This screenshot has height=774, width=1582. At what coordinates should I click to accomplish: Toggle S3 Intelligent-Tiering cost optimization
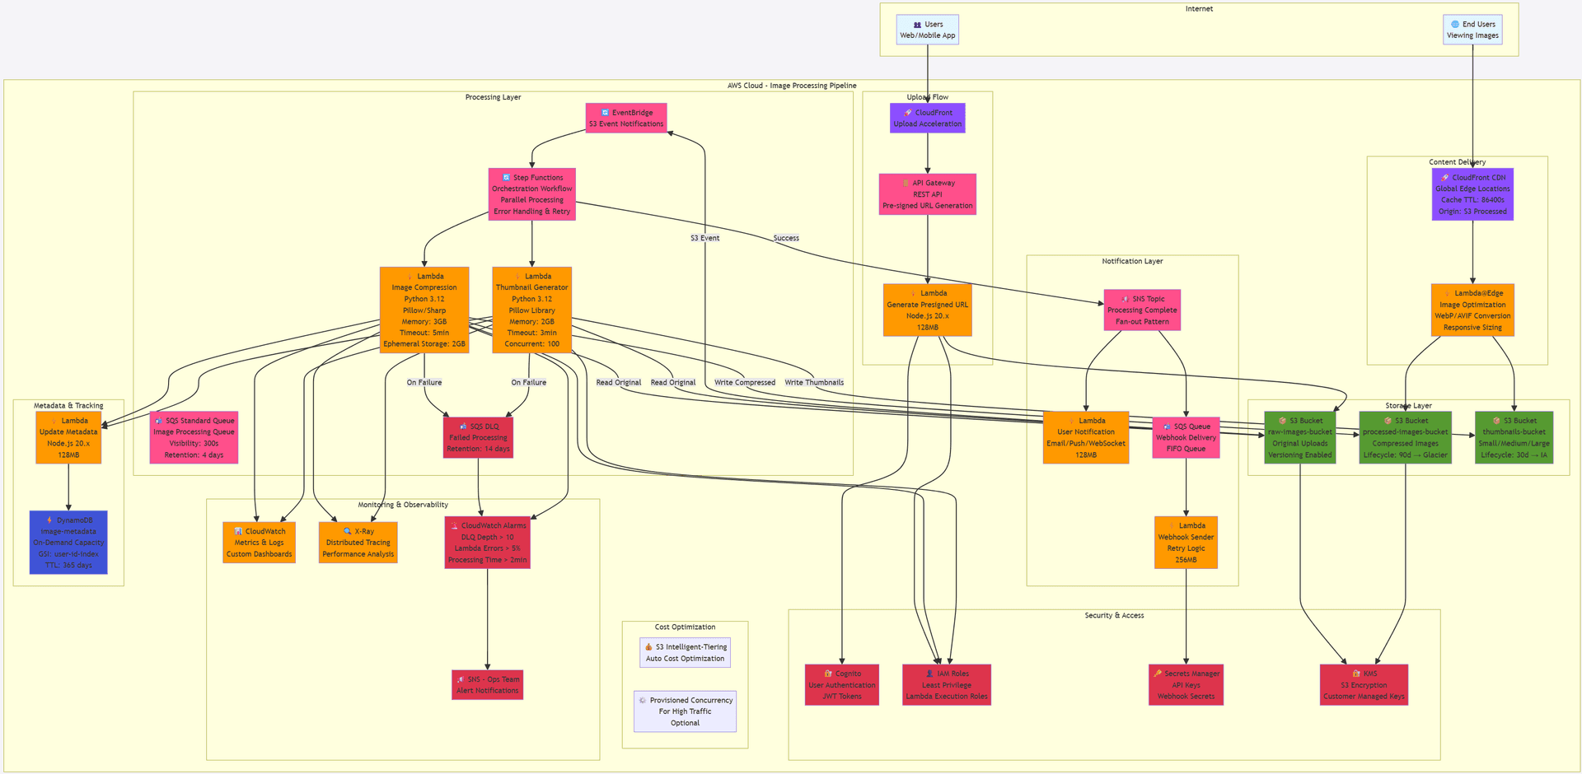coord(685,652)
